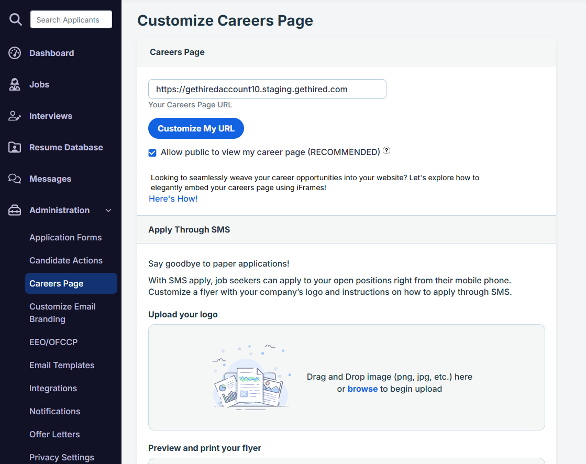The height and width of the screenshot is (464, 586).
Task: Select the Careers Page submenu item
Action: (71, 283)
